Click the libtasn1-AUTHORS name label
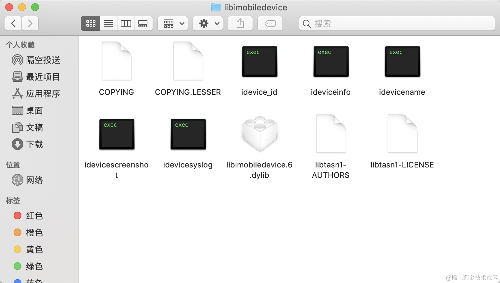The width and height of the screenshot is (500, 283). [x=331, y=170]
